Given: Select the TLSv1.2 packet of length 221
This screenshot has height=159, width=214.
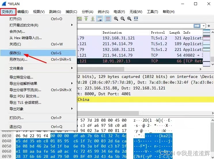Looking at the screenshot, I should coord(140,49).
